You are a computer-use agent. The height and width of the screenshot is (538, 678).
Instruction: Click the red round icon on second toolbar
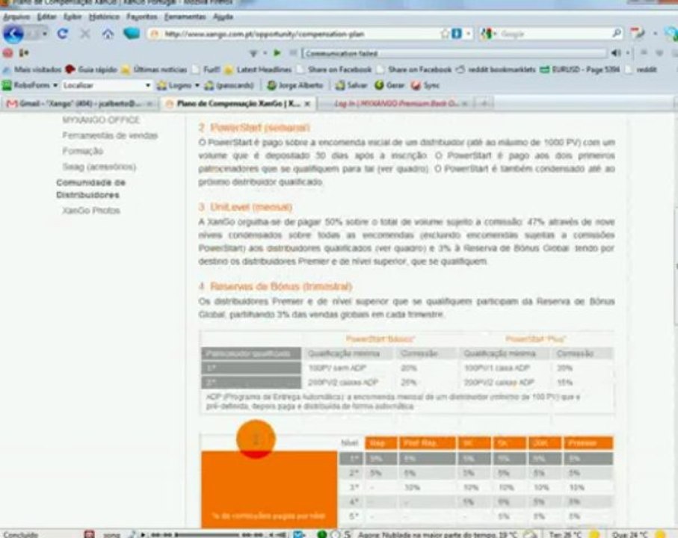(7, 53)
